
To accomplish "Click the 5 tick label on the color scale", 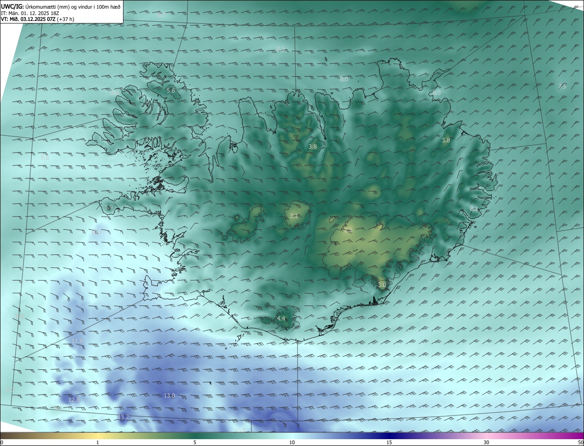I will pyautogui.click(x=195, y=443).
